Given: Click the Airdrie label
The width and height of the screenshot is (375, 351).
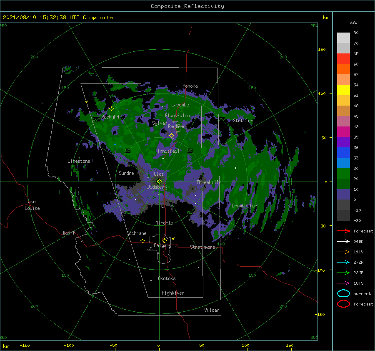Looking at the screenshot, I should point(164,223).
